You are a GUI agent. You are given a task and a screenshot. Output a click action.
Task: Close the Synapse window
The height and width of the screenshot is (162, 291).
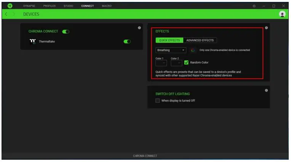click(x=283, y=6)
